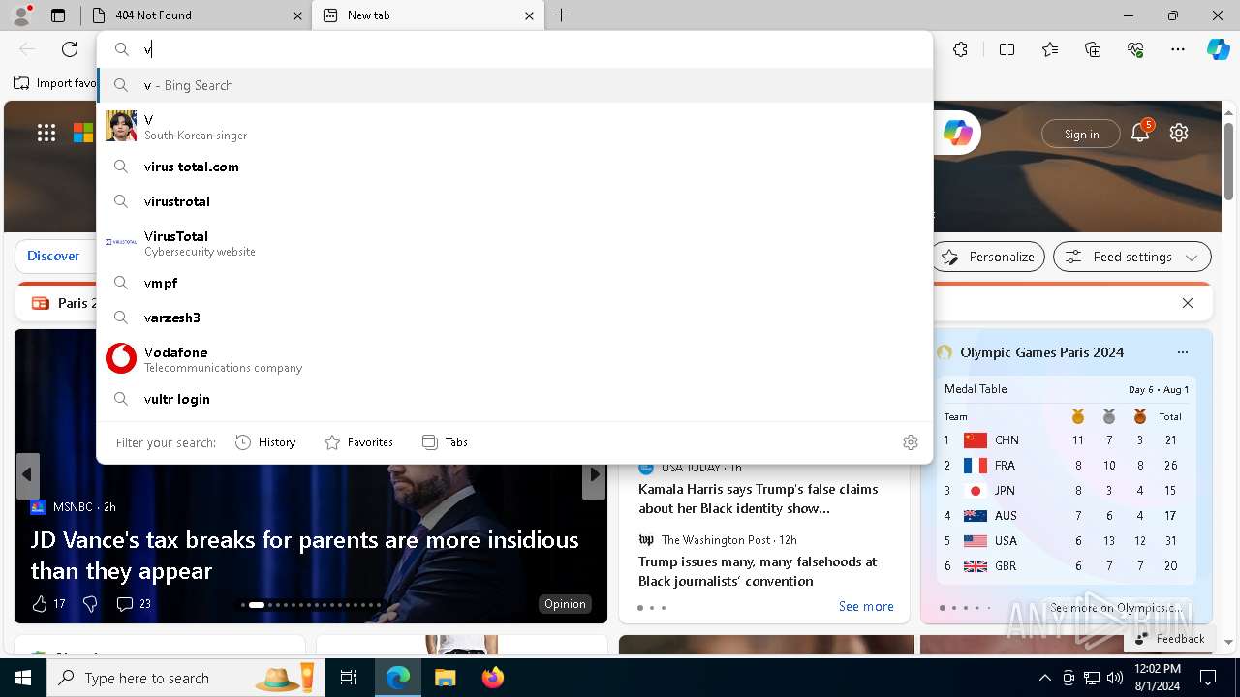The image size is (1240, 697).
Task: Open the Extensions puzzle icon
Action: tap(960, 49)
